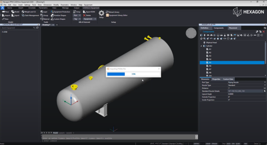Click the Properties tab in lower panel
This screenshot has width=267, height=145.
216,79
